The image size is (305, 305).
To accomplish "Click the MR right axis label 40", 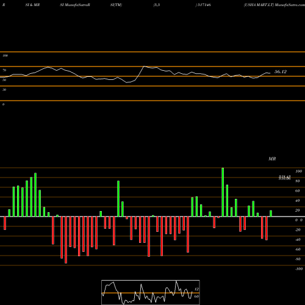I will pyautogui.click(x=298, y=201).
